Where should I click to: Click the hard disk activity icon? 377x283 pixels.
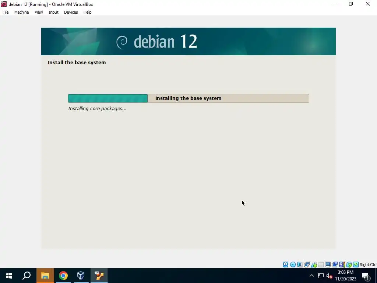click(286, 265)
